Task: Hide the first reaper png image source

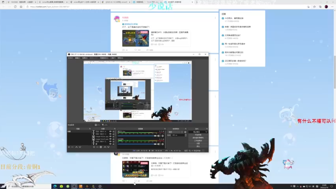Action: click(110, 136)
